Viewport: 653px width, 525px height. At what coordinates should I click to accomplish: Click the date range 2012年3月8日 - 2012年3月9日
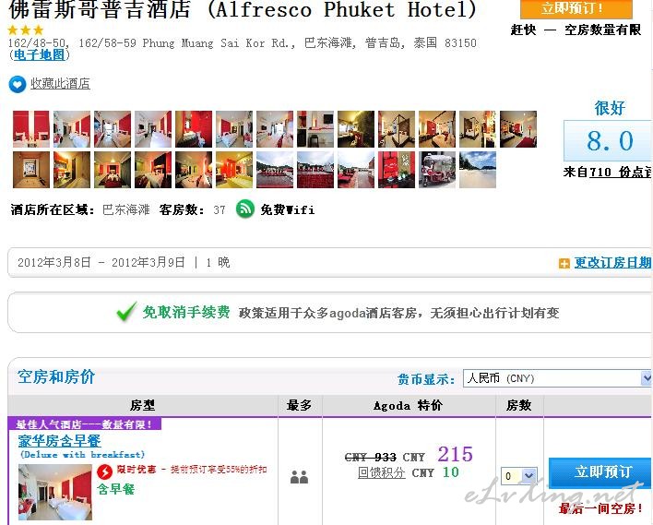click(x=101, y=262)
